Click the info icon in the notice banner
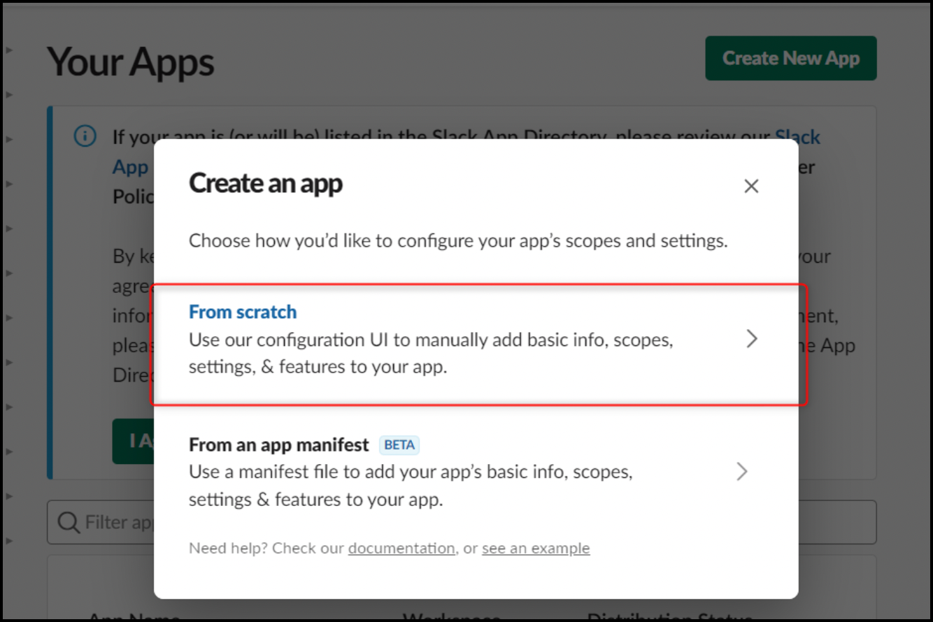The width and height of the screenshot is (933, 622). point(85,136)
